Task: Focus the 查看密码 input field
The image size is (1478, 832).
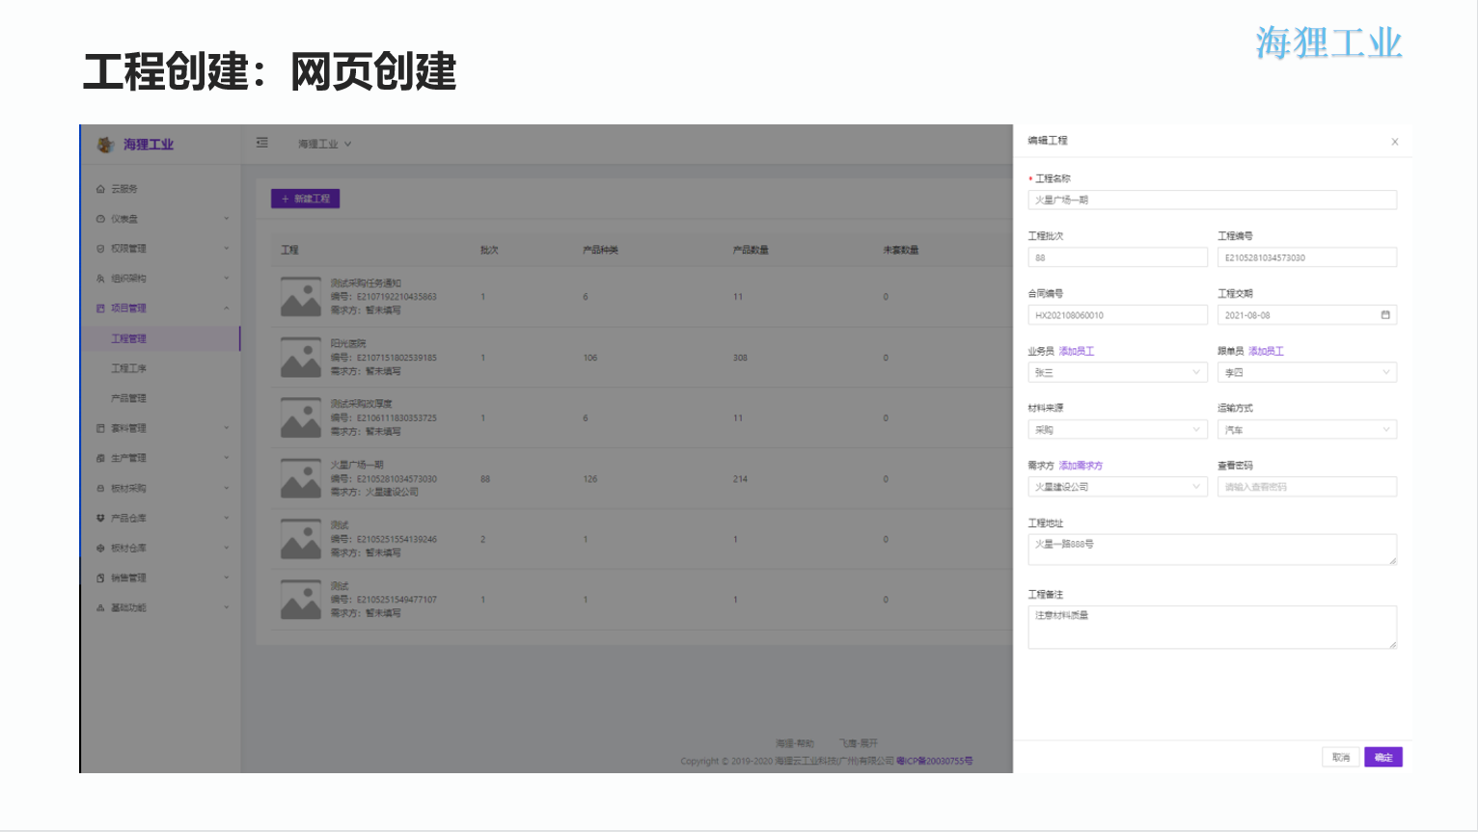Action: (1307, 487)
